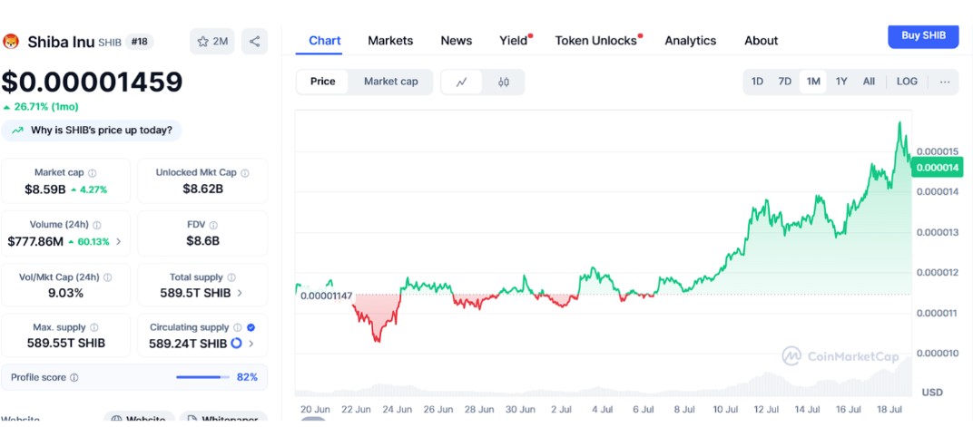Open the About tab
Viewport: 973px width, 427px height.
coord(761,41)
